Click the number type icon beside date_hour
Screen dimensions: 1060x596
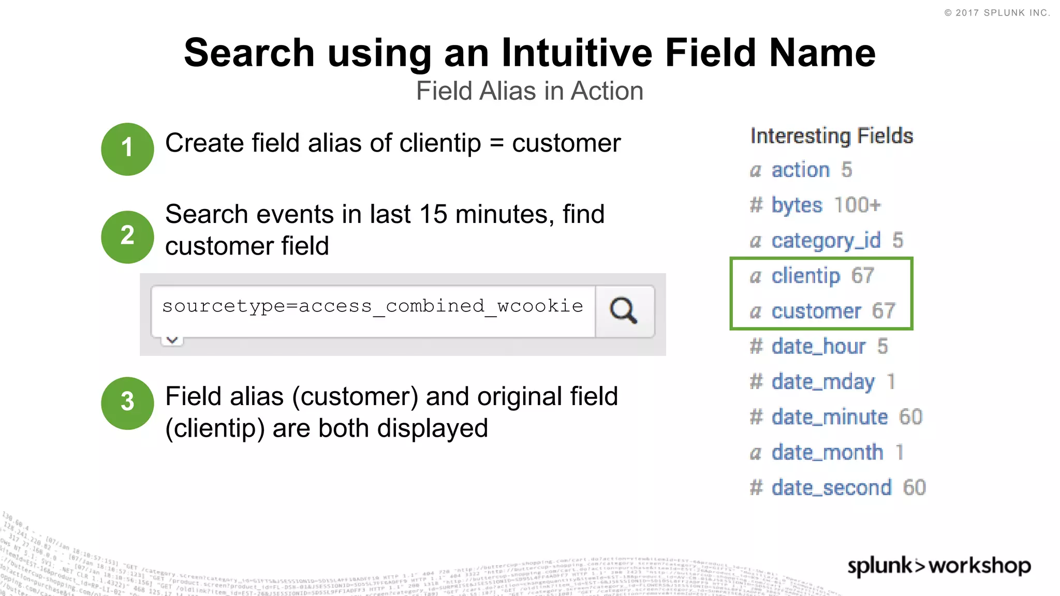coord(756,346)
